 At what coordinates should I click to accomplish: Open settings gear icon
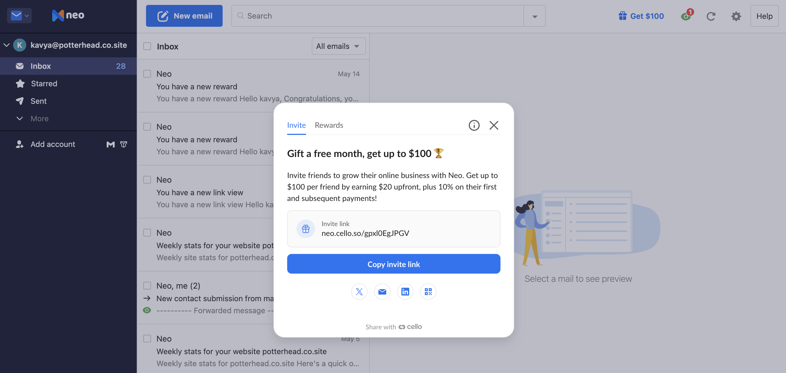(736, 16)
